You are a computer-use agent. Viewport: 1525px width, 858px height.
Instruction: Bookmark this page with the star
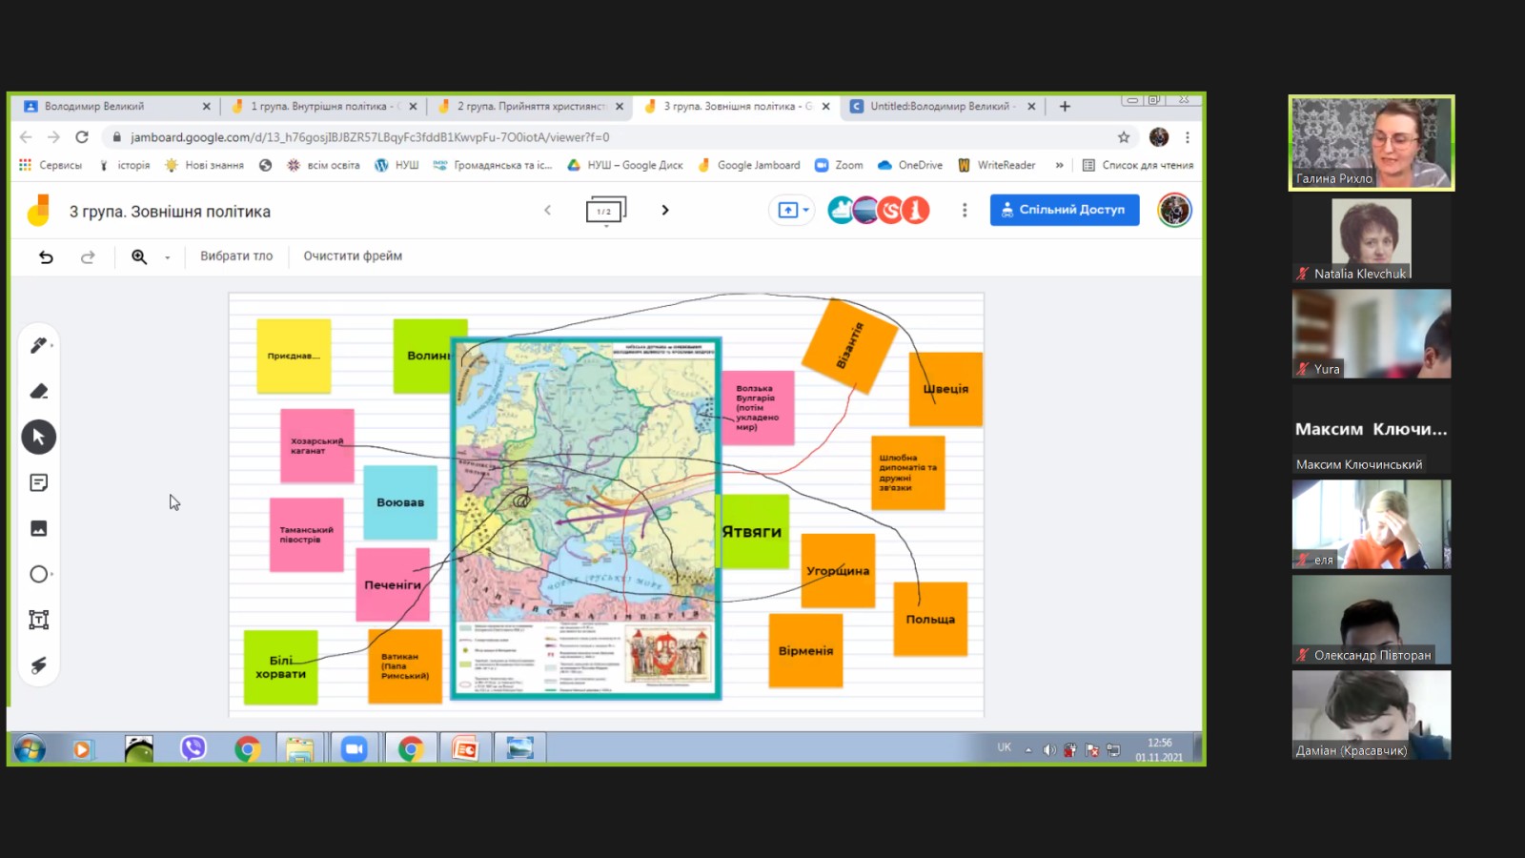[x=1124, y=137]
